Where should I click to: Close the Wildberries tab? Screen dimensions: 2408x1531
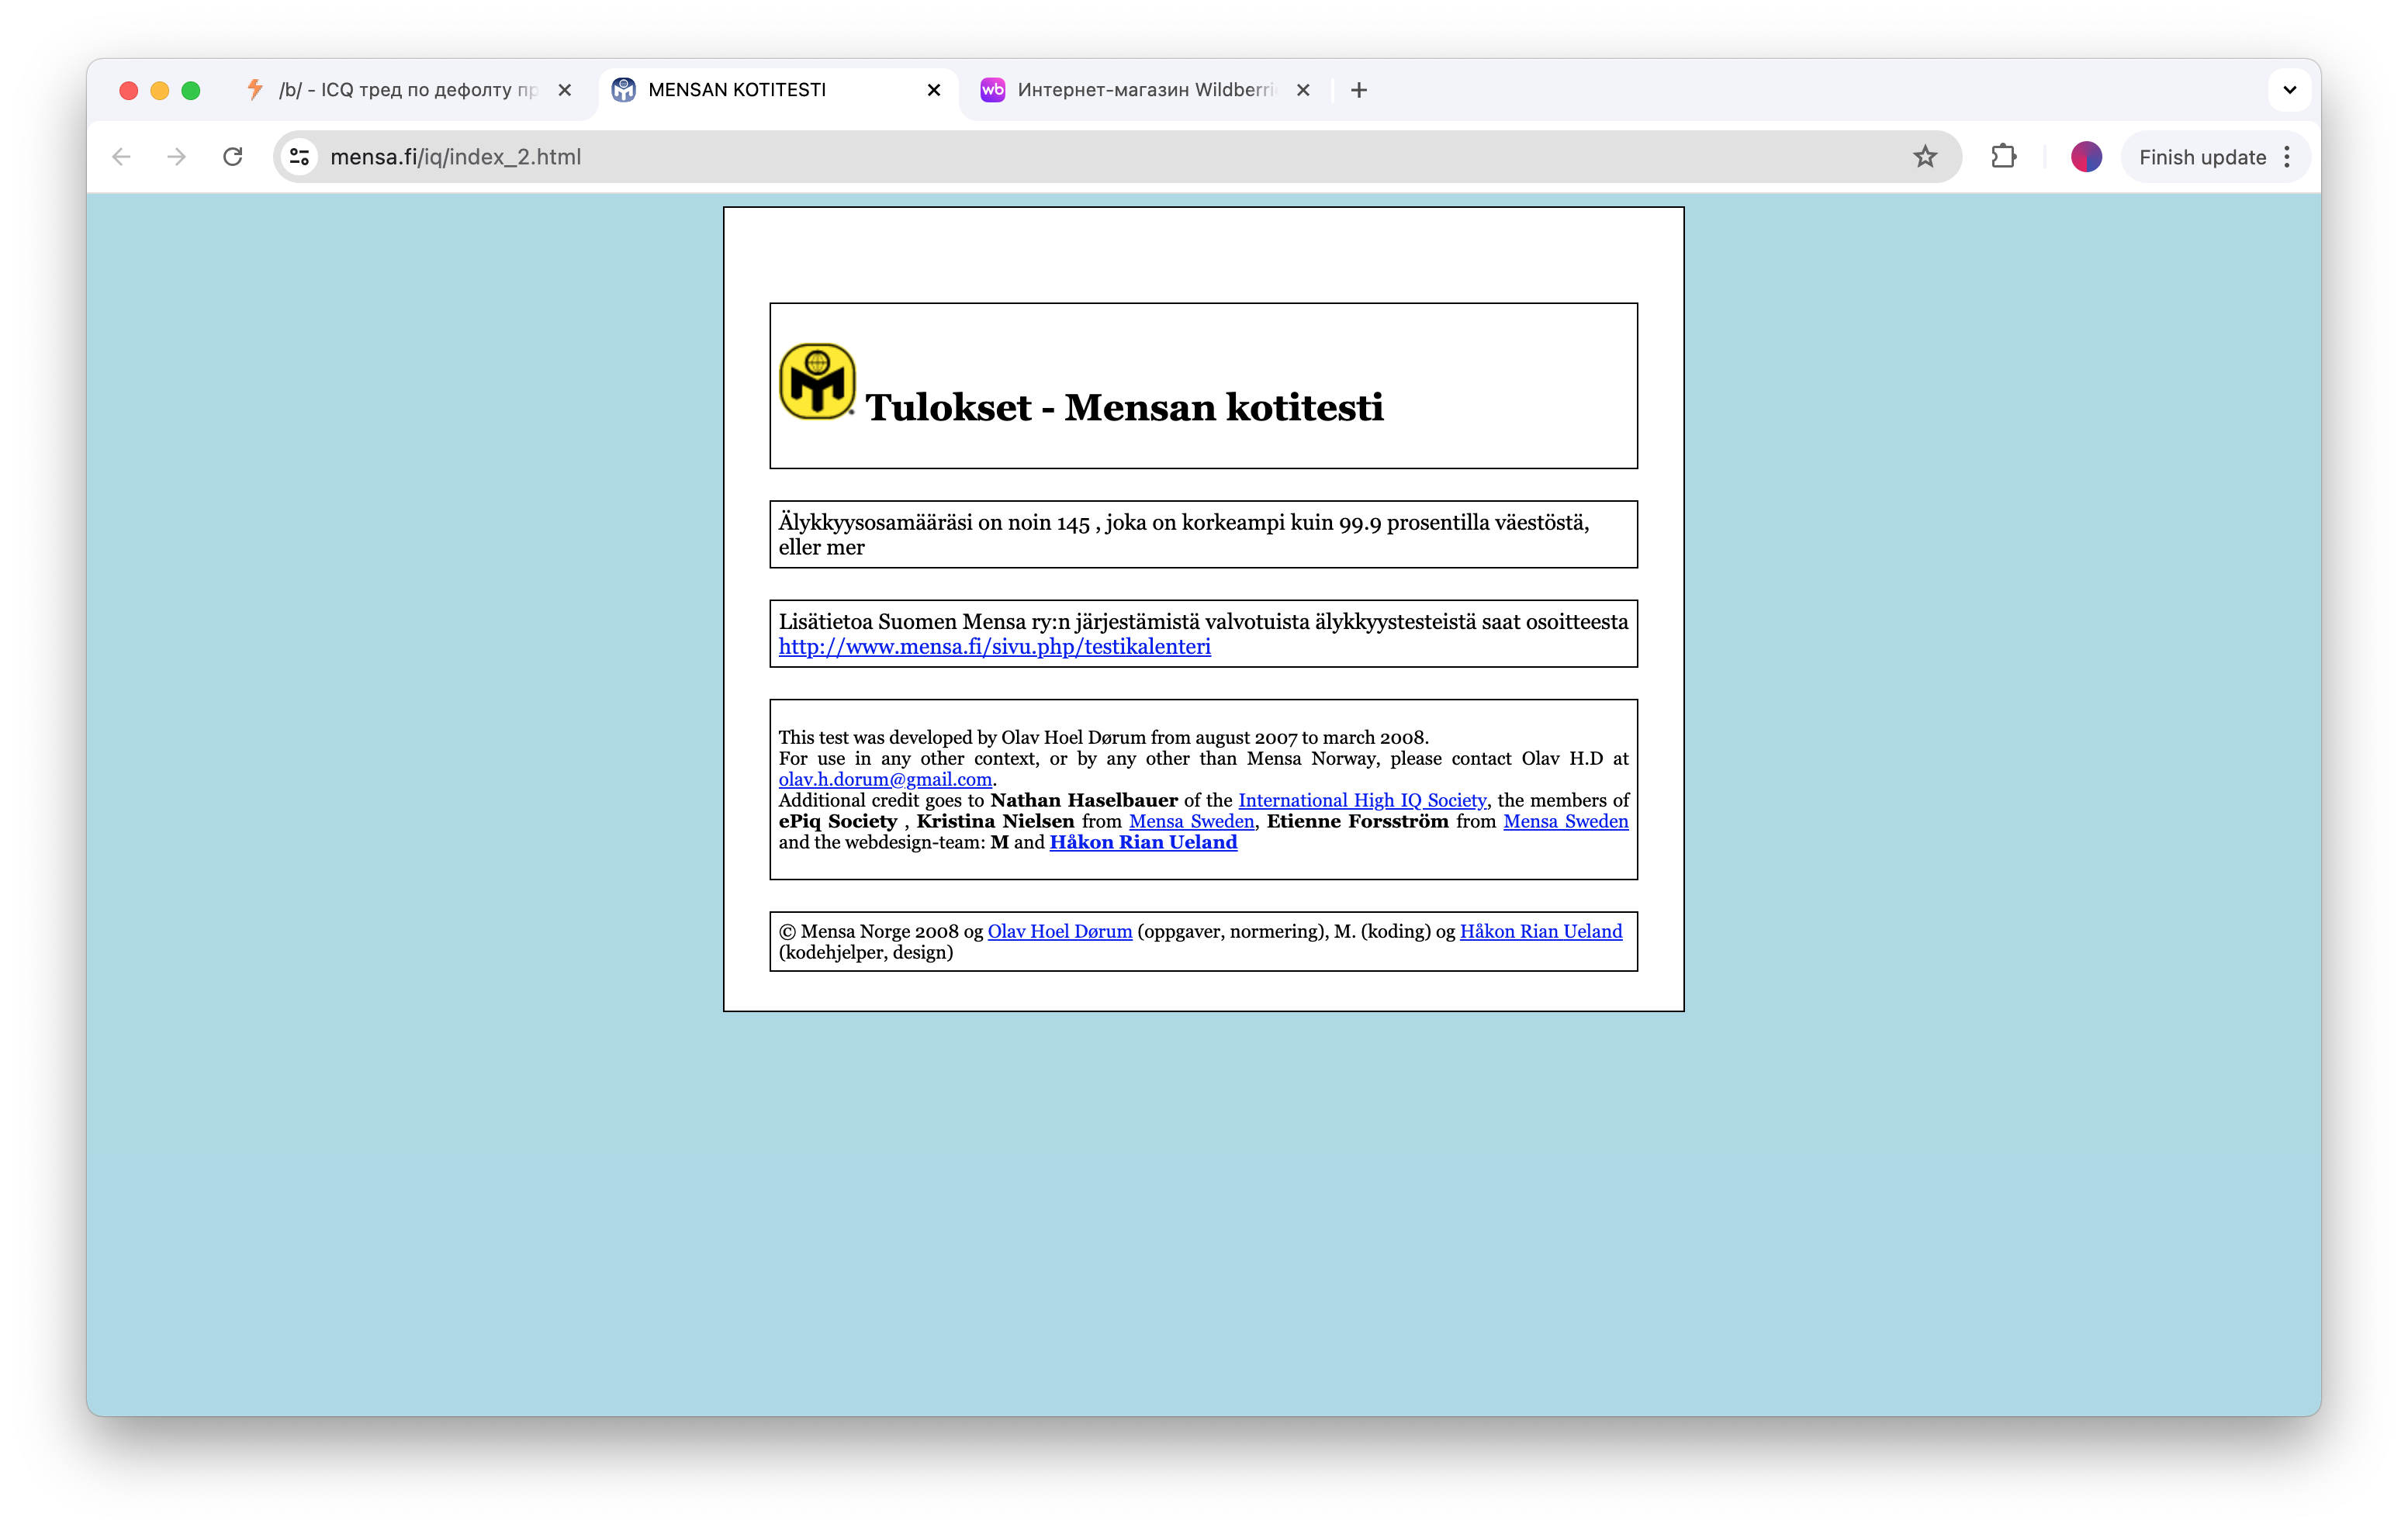[1303, 90]
